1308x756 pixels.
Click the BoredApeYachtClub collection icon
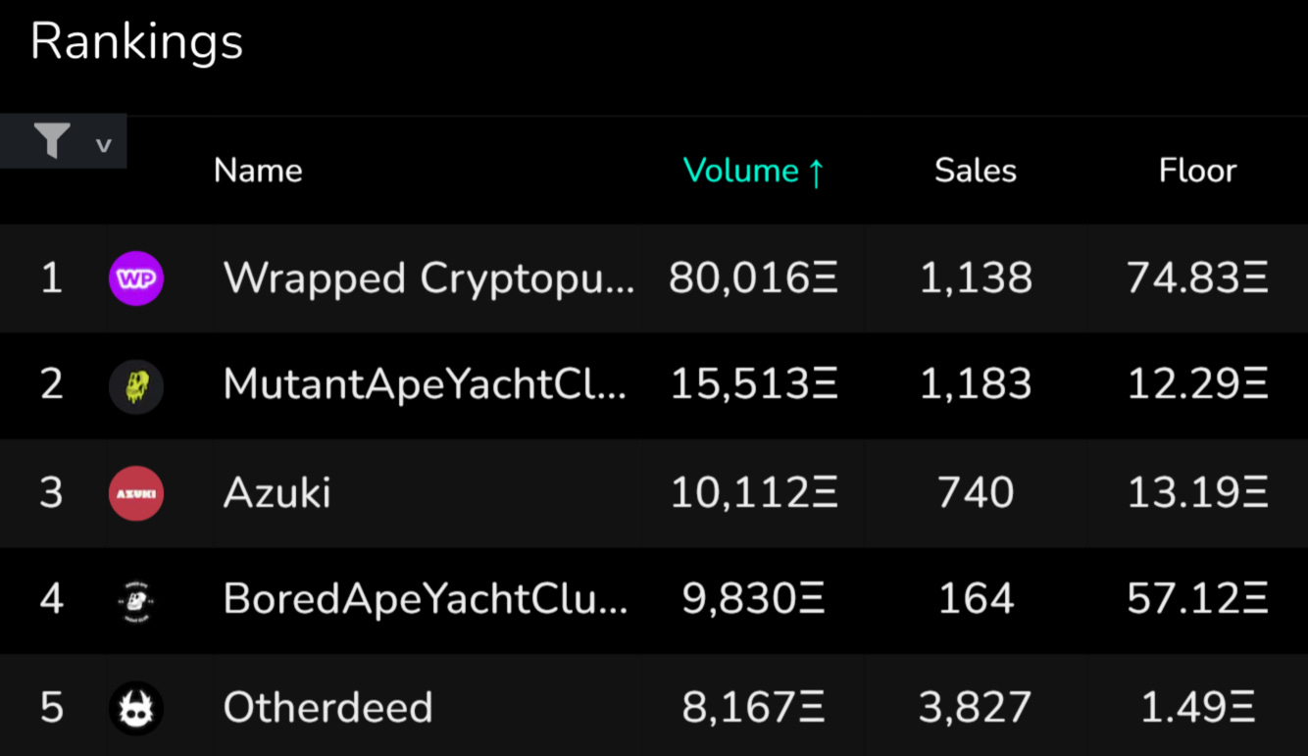point(136,599)
